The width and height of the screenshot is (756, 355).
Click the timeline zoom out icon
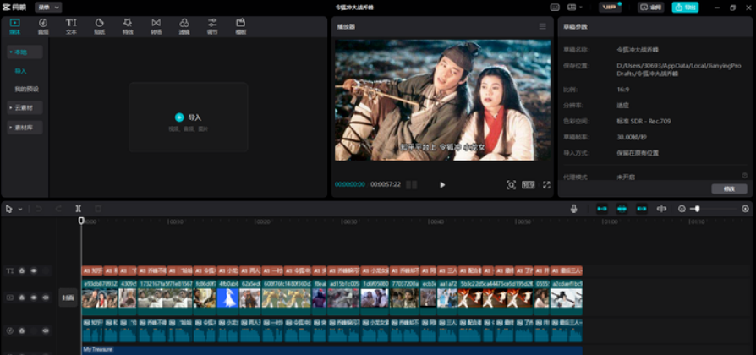[x=682, y=209]
